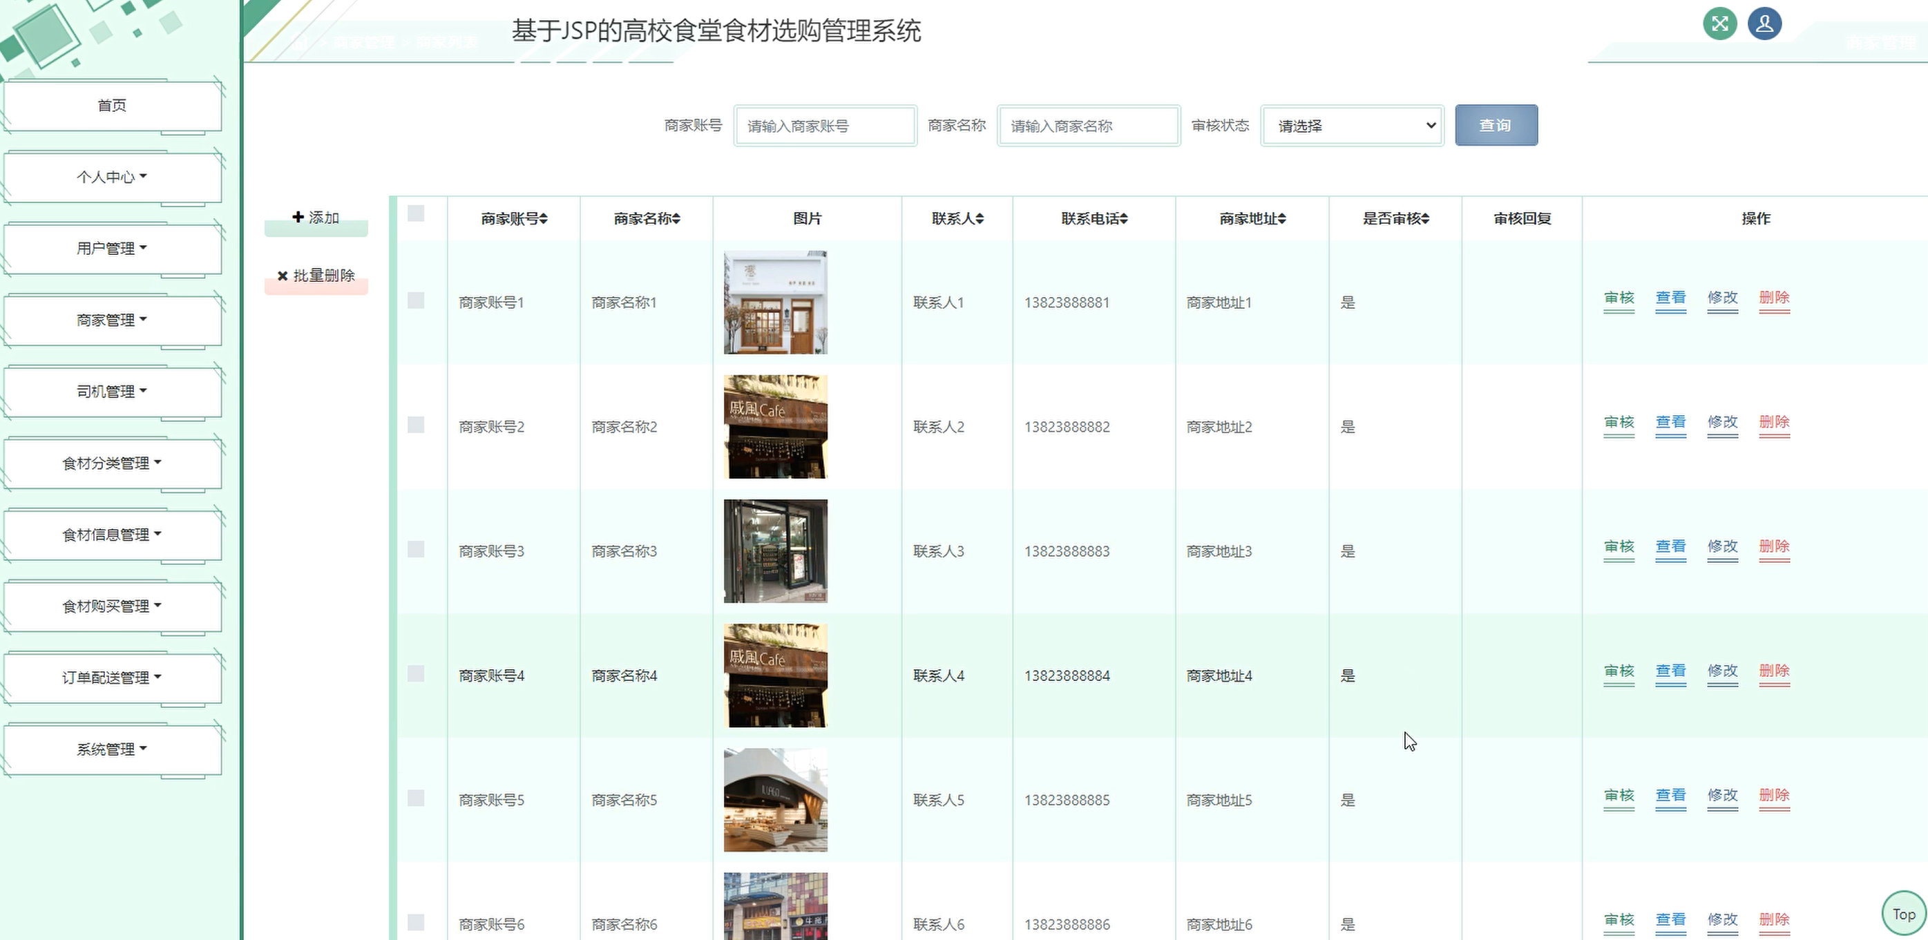The image size is (1928, 940).
Task: Expand the 订单配送管理 sidebar menu
Action: (113, 678)
